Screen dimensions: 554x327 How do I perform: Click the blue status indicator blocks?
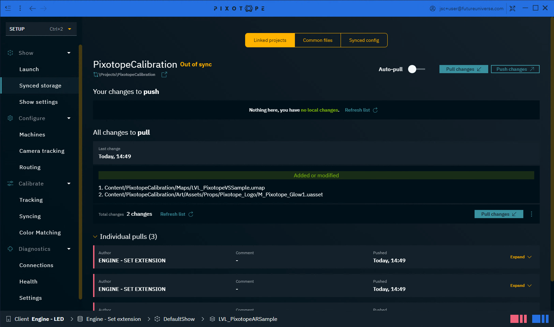tap(540, 319)
